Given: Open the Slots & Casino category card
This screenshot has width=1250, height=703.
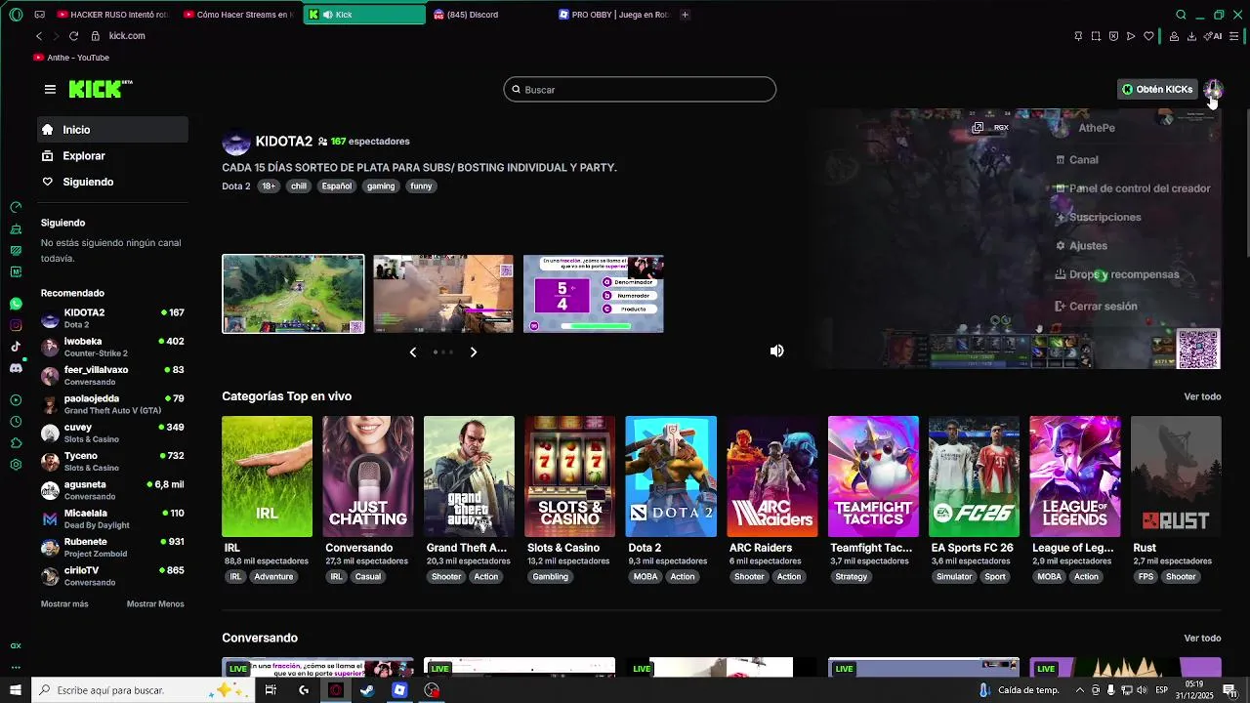Looking at the screenshot, I should coord(570,476).
